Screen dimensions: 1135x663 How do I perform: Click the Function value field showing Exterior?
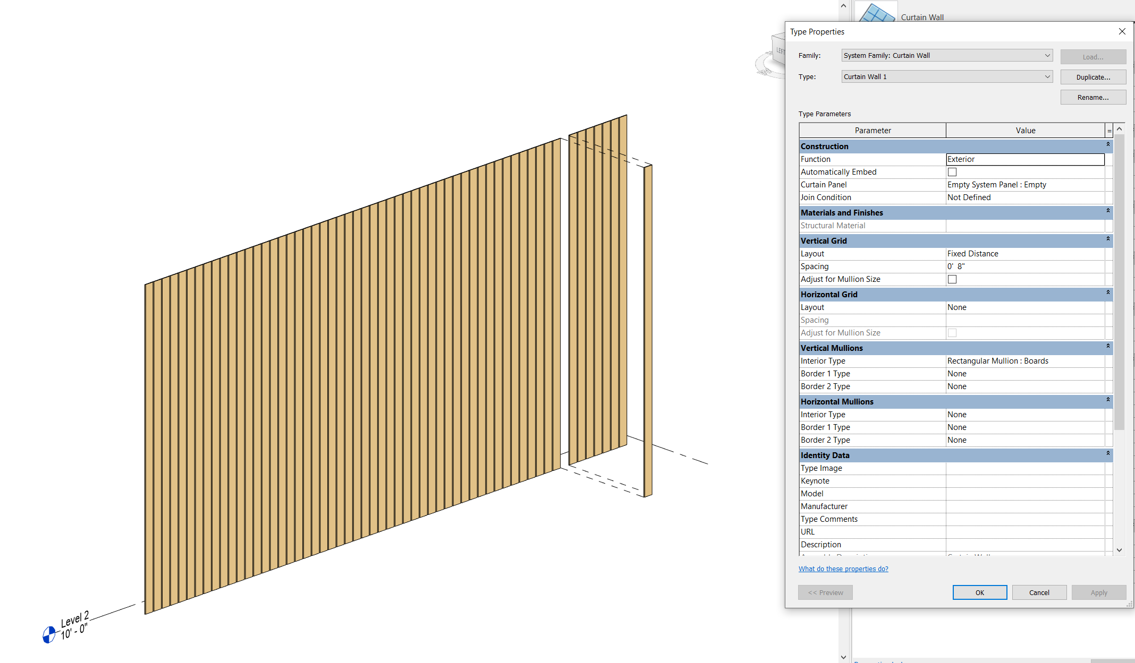tap(1024, 159)
